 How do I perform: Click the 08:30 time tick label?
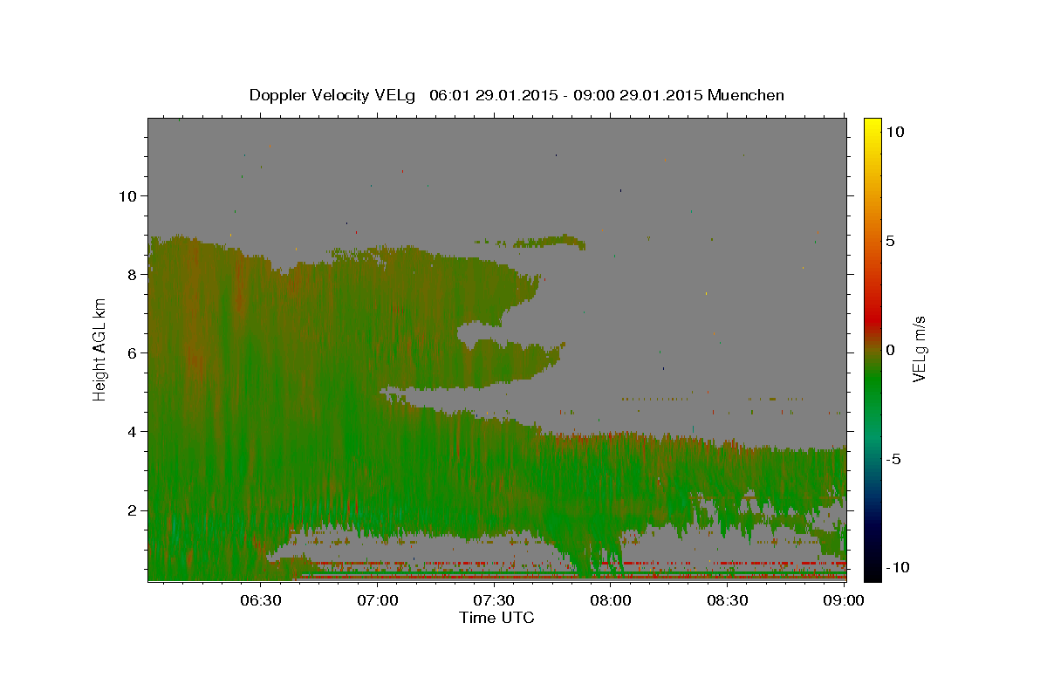[728, 600]
